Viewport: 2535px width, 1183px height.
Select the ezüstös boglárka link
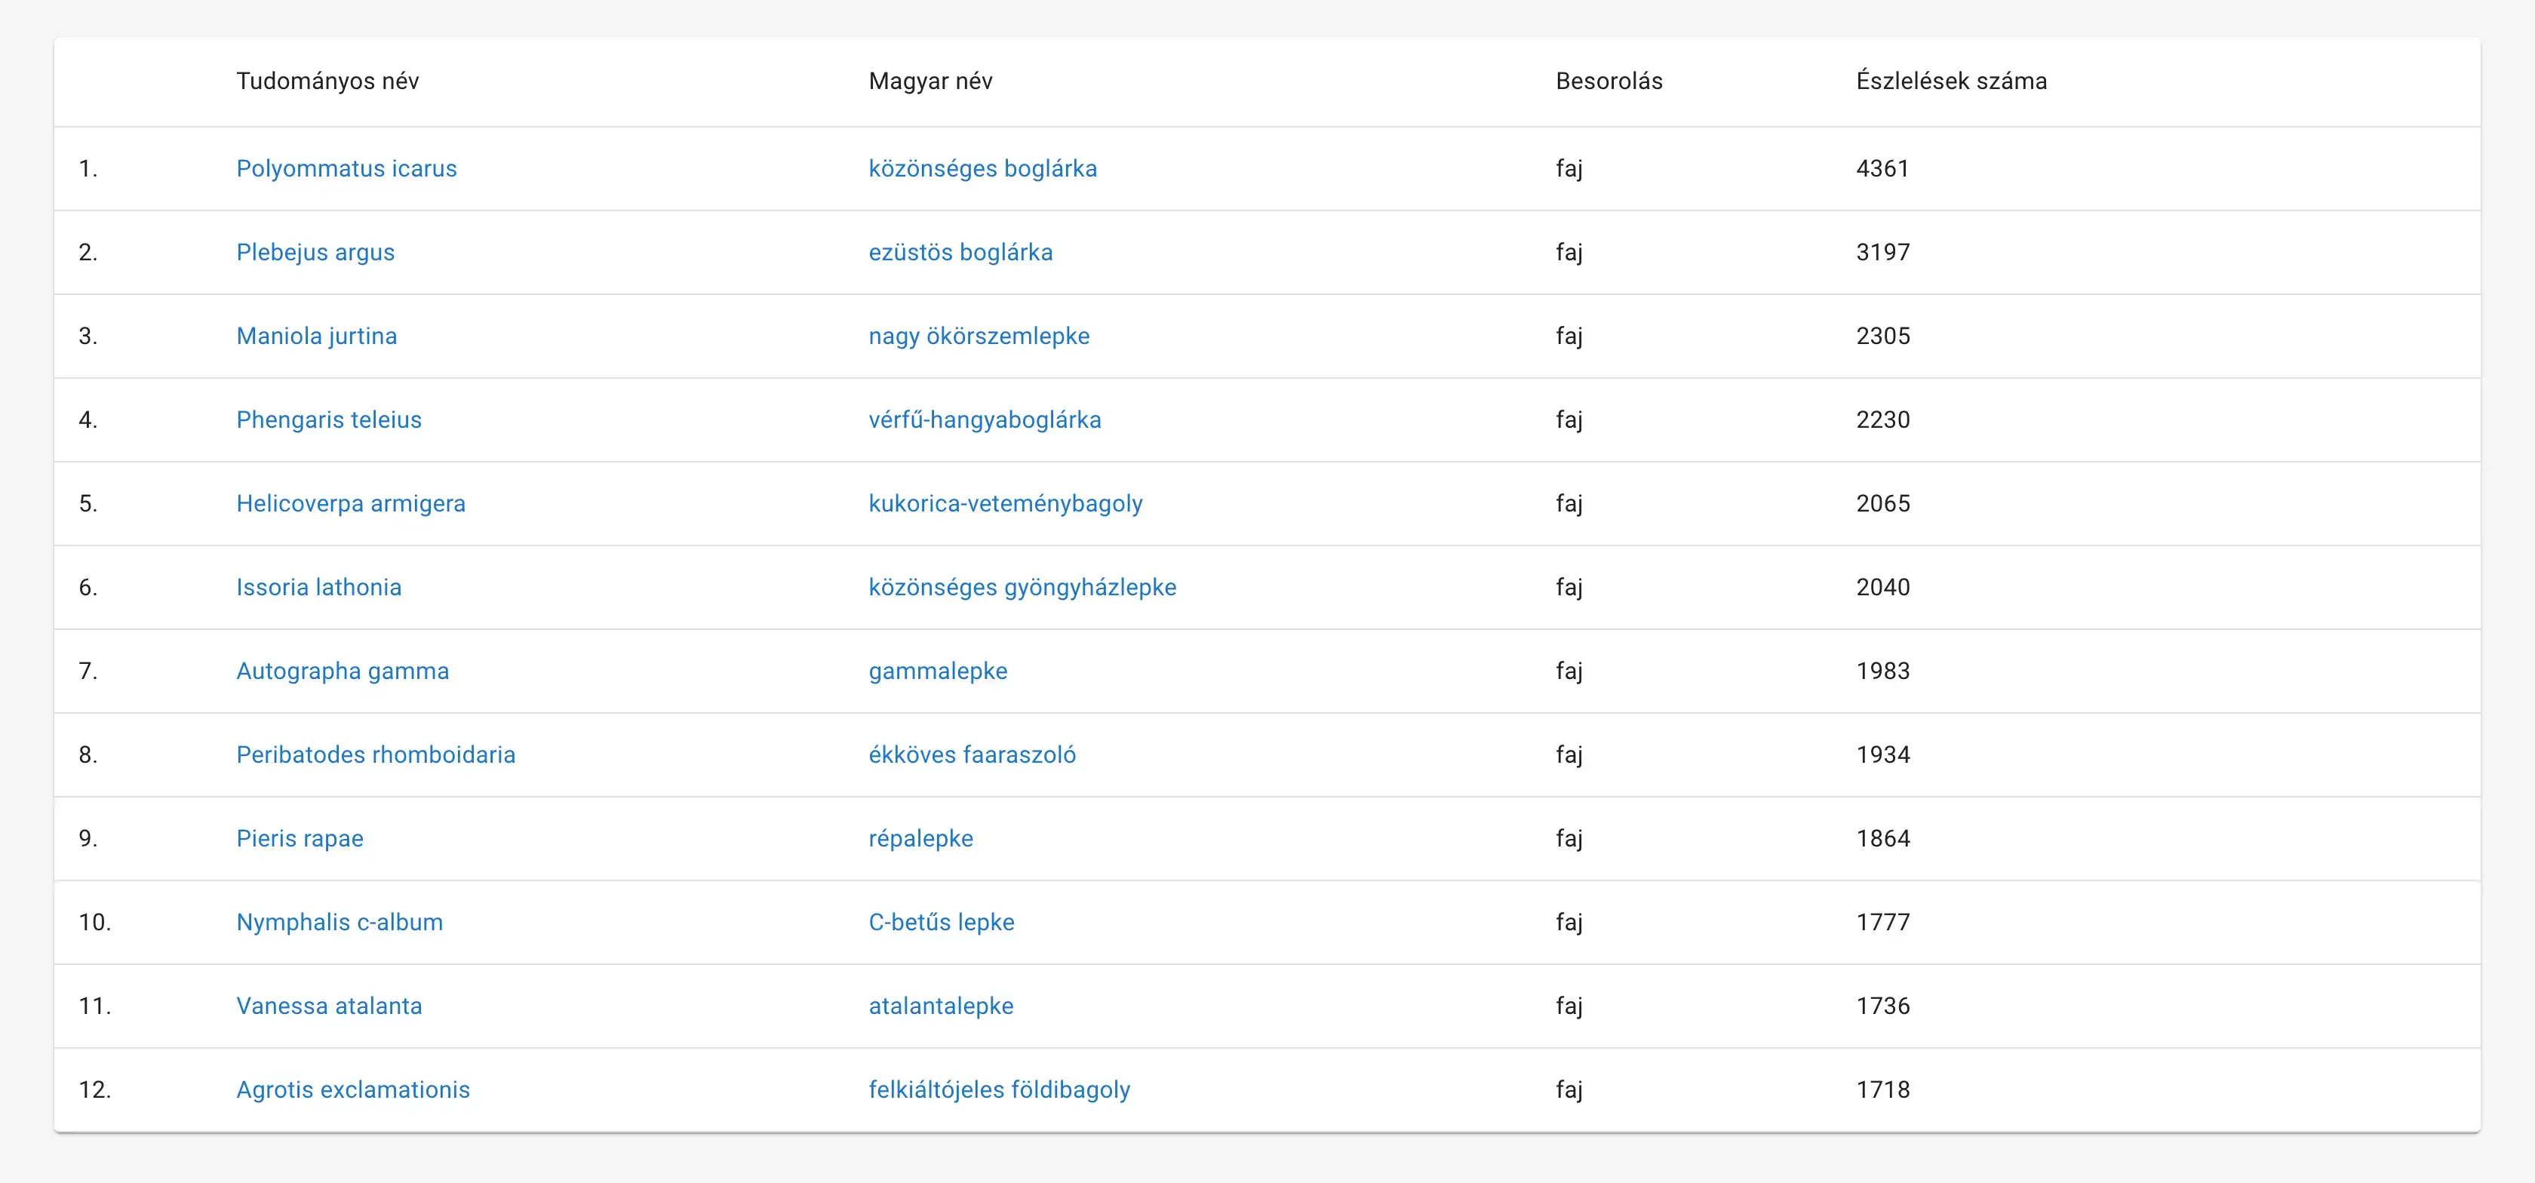pos(960,252)
